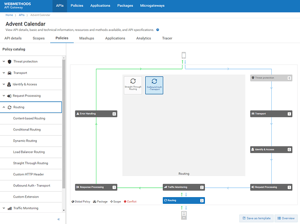Collapse the Routing policy category
The image size is (300, 224).
pyautogui.click(x=30, y=107)
